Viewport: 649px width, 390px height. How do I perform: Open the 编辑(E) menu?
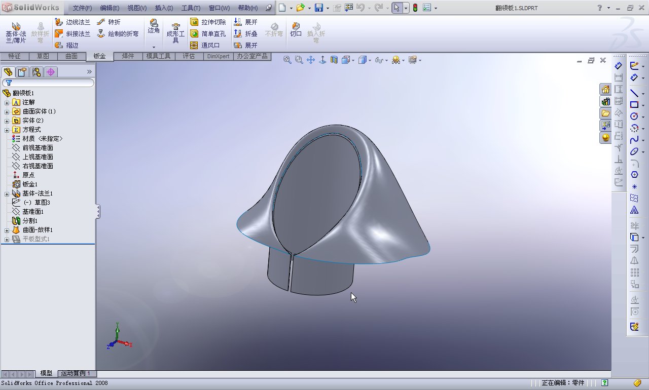coord(110,8)
